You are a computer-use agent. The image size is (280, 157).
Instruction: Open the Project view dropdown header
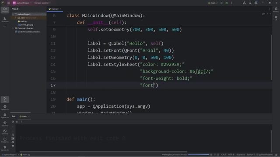[x=16, y=9]
